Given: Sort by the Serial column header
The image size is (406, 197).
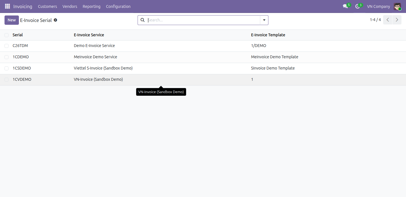Looking at the screenshot, I should (18, 35).
